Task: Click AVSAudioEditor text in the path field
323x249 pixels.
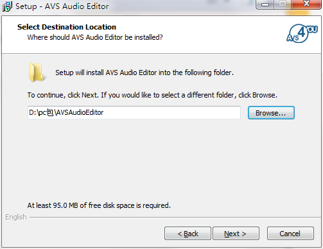Action: [80, 112]
